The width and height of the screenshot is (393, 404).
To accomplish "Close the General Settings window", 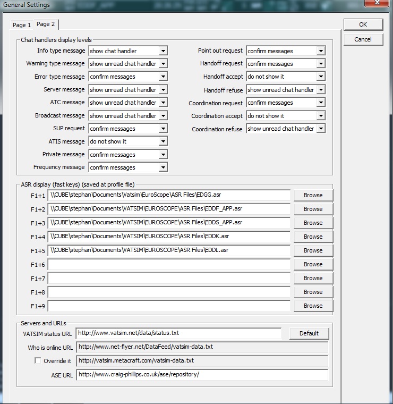I will pos(377,3).
